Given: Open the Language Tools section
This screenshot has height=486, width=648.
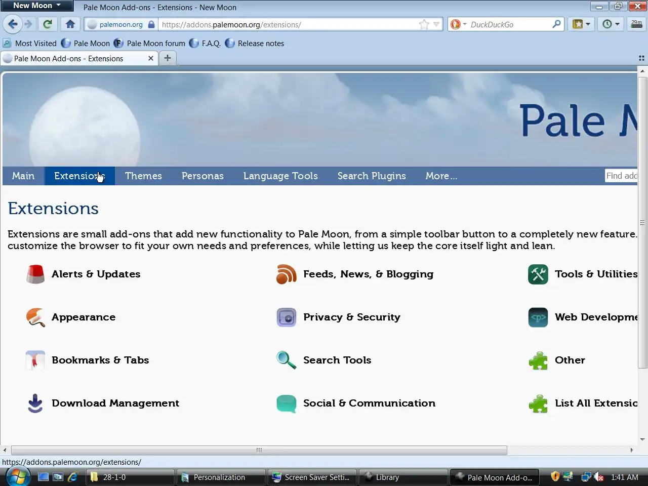Looking at the screenshot, I should 280,176.
